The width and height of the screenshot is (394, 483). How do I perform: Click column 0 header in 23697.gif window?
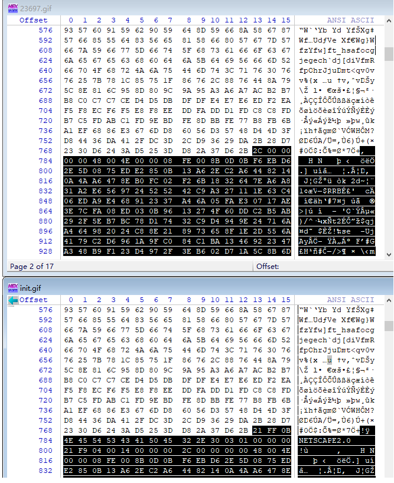pyautogui.click(x=71, y=20)
